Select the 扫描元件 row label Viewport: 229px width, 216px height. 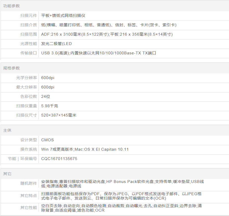click(x=29, y=16)
